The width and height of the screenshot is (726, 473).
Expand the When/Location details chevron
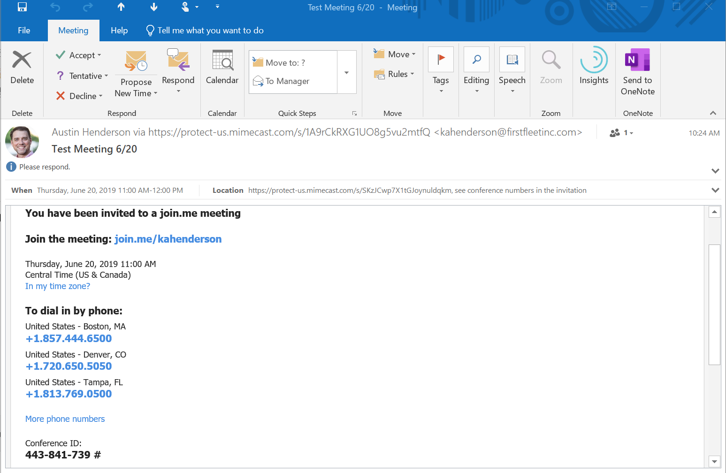tap(715, 190)
